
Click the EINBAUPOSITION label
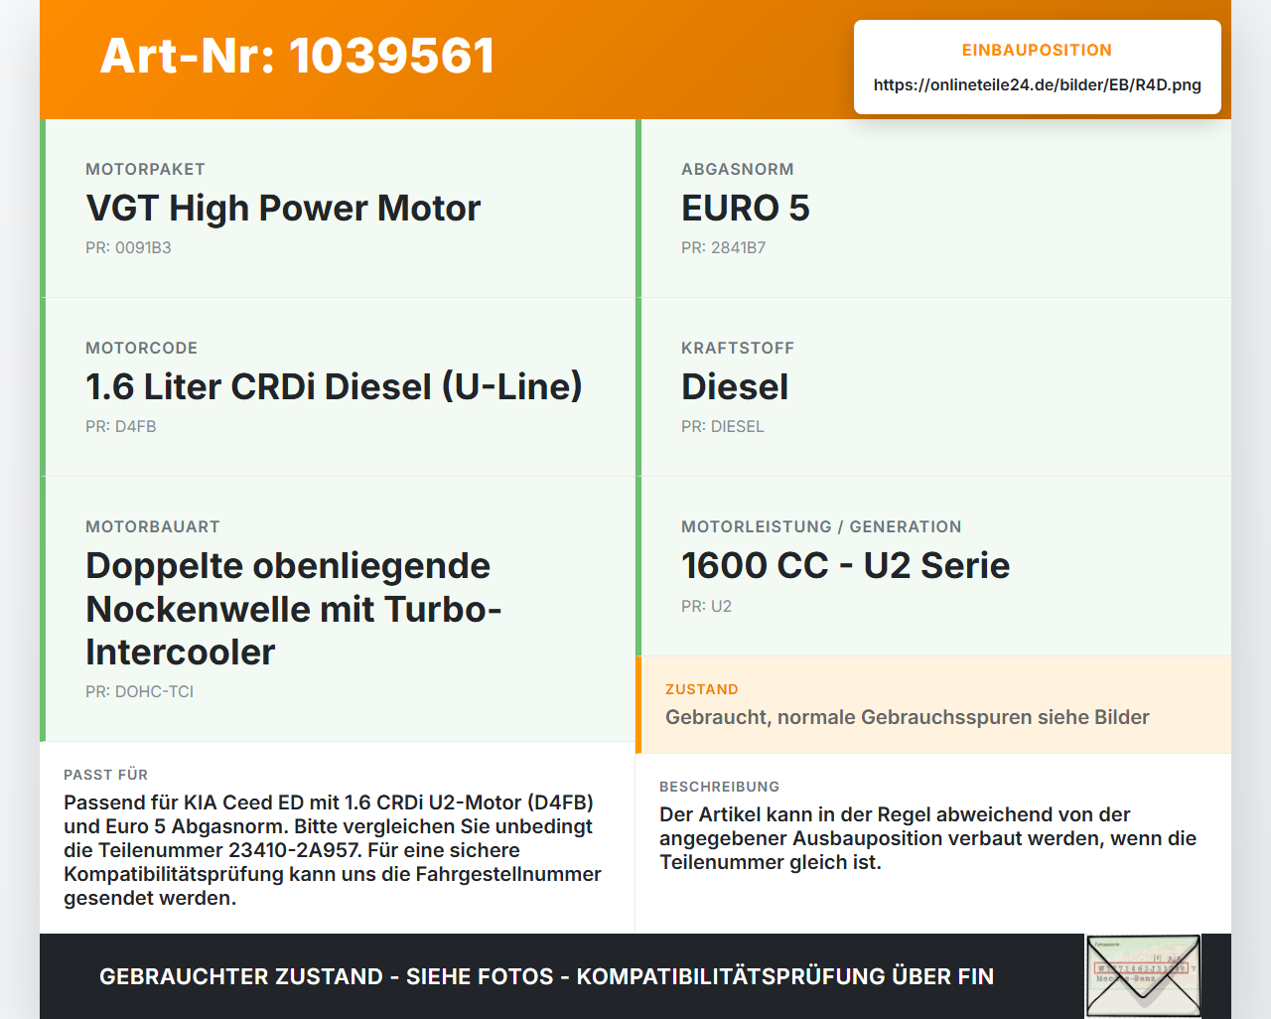1037,50
